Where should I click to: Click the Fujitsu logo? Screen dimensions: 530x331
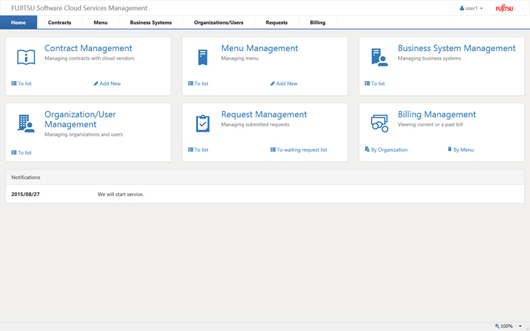click(x=504, y=8)
